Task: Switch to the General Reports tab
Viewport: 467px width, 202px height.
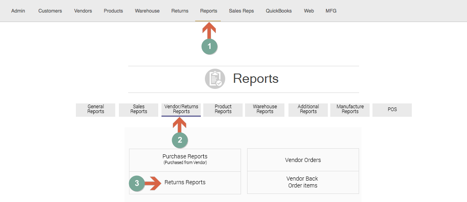Action: (96, 109)
